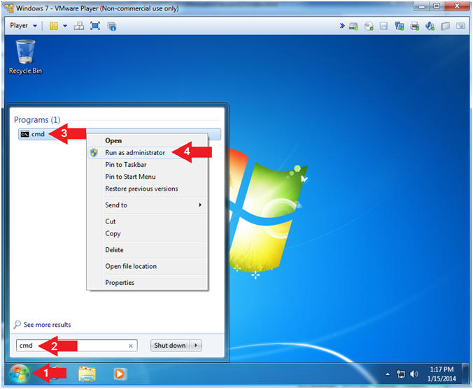
Task: Click the network adapter device icon
Action: coord(400,27)
